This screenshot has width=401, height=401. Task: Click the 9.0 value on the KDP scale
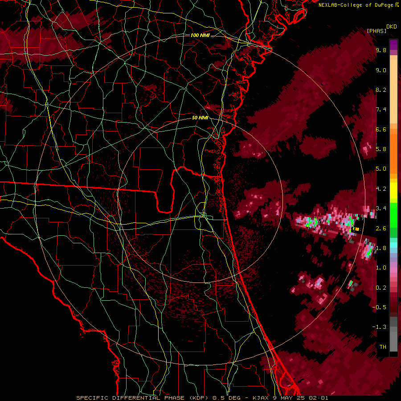381,70
